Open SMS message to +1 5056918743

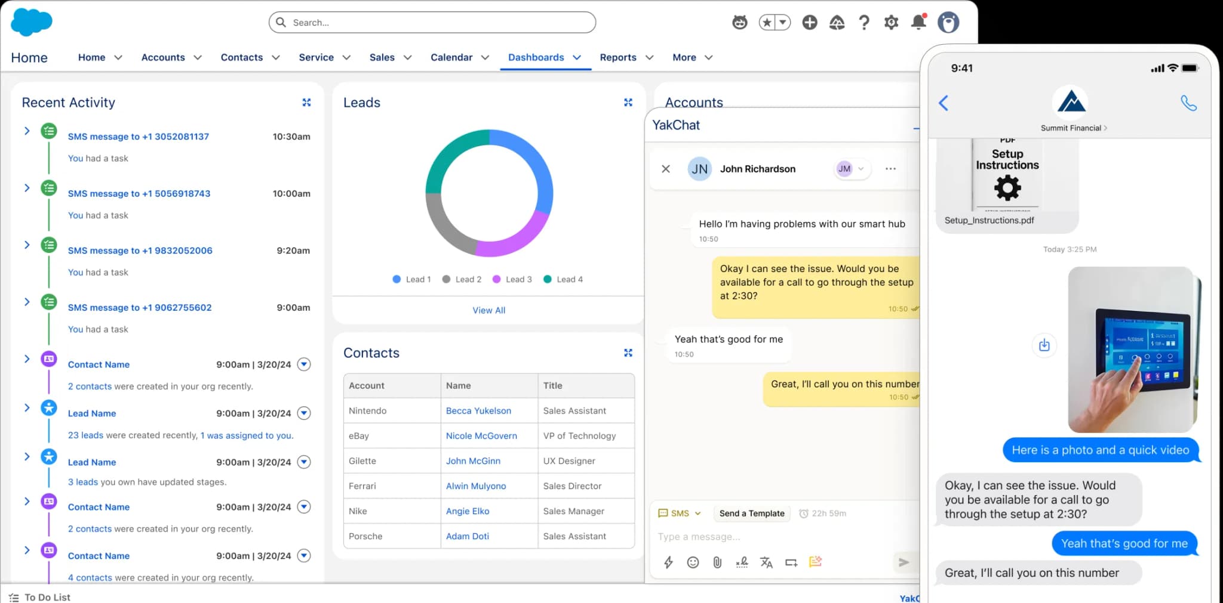click(139, 194)
